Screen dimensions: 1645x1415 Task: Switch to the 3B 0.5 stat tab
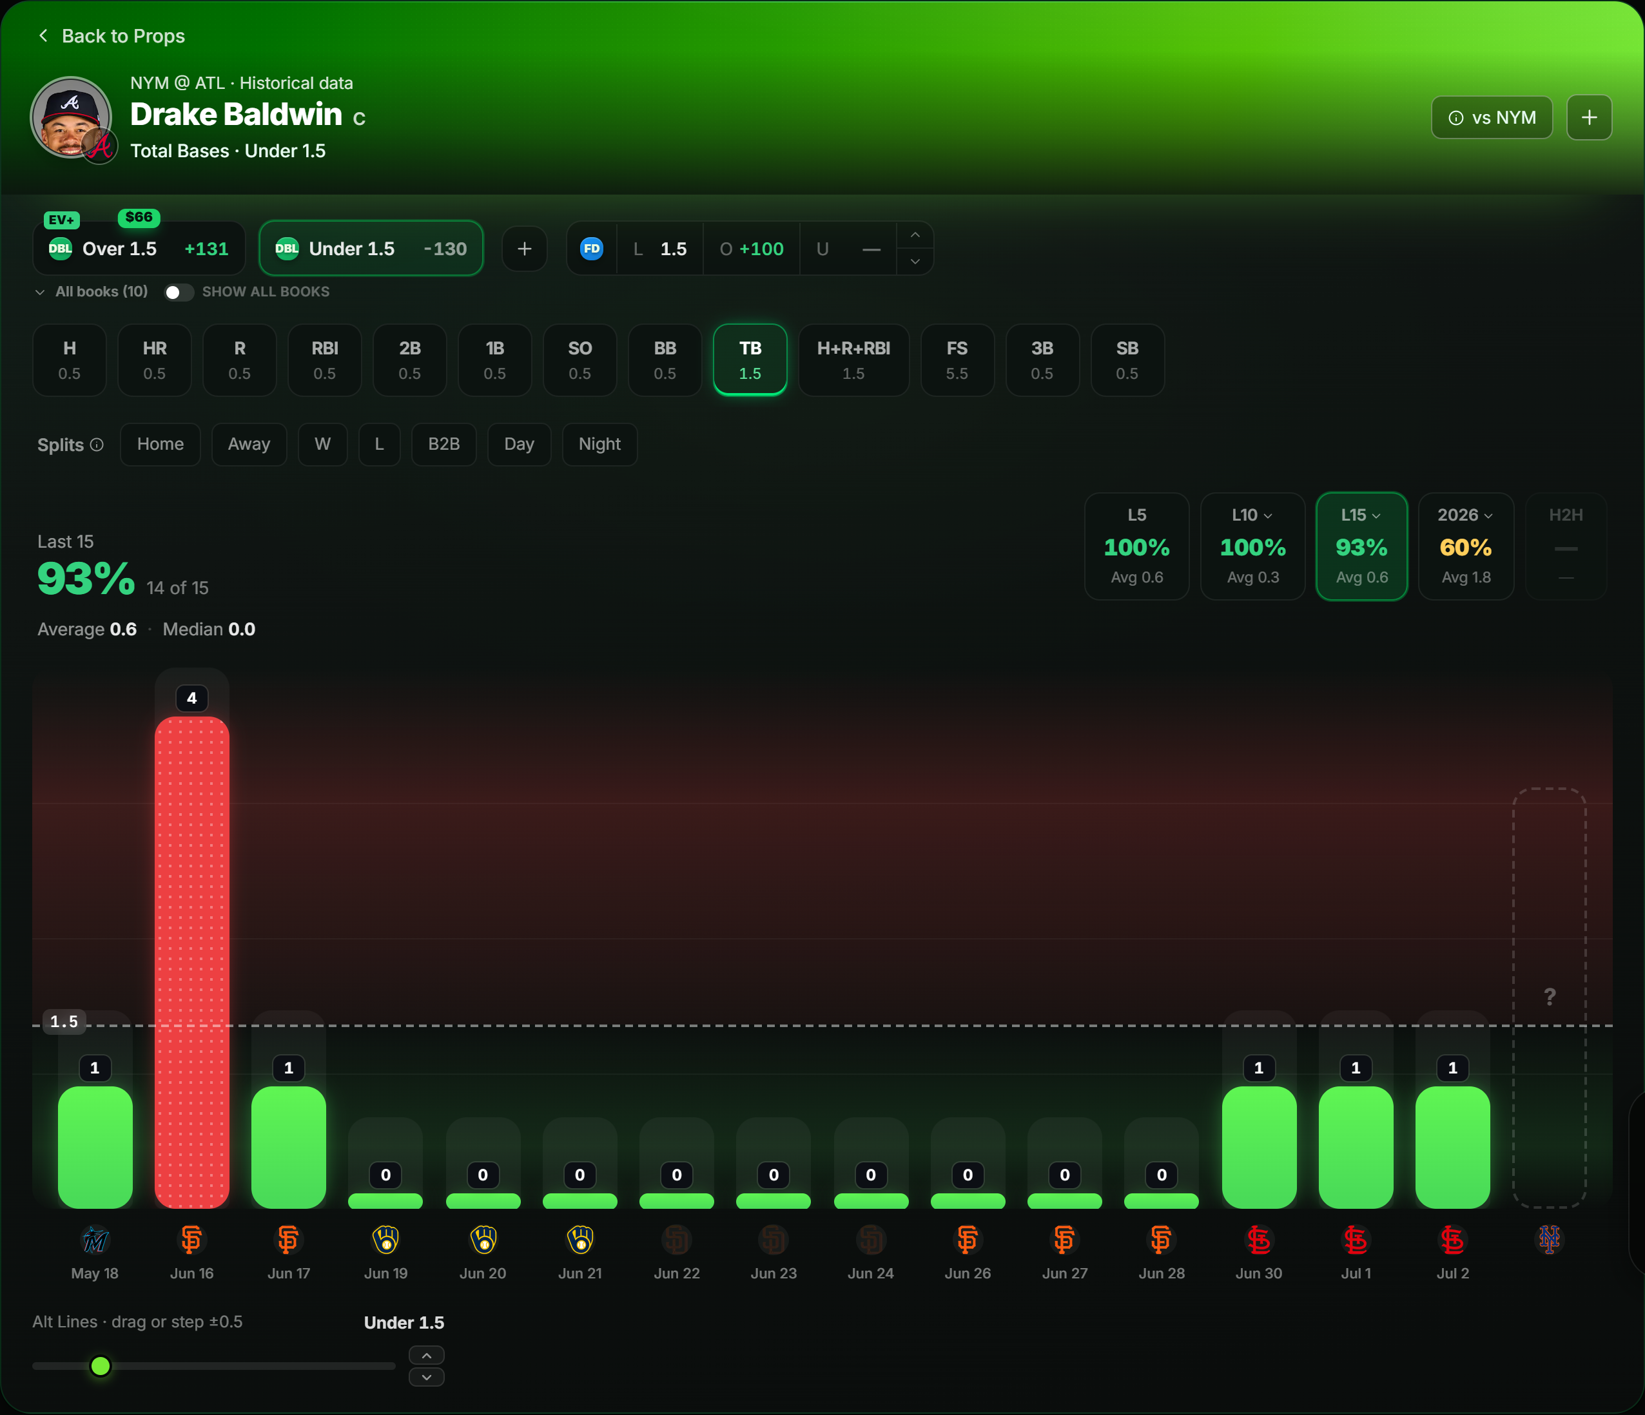[x=1042, y=360]
